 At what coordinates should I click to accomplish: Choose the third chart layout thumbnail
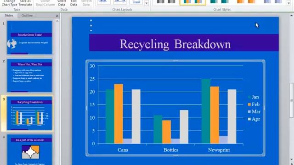click(136, 2)
